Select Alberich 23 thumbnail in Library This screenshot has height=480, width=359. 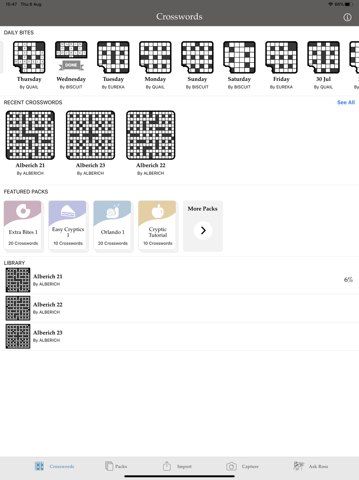click(x=18, y=336)
